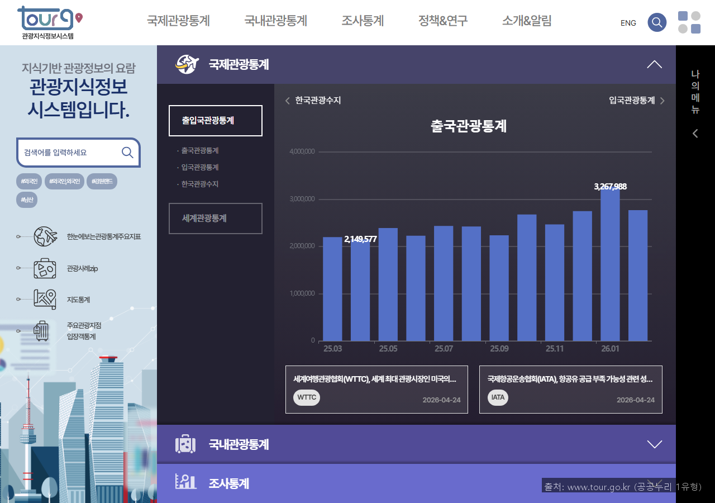The image size is (715, 503).
Task: Open the 정책&연구 menu
Action: pos(442,21)
